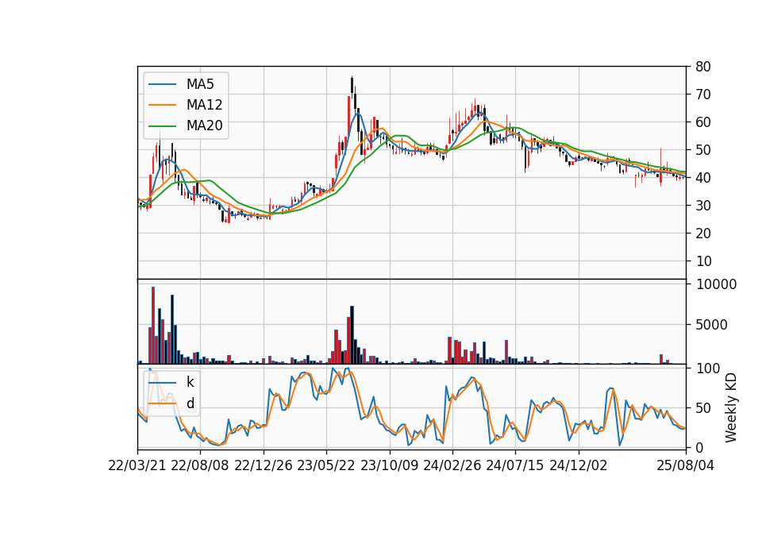Click the MA5 legend label

pos(200,84)
